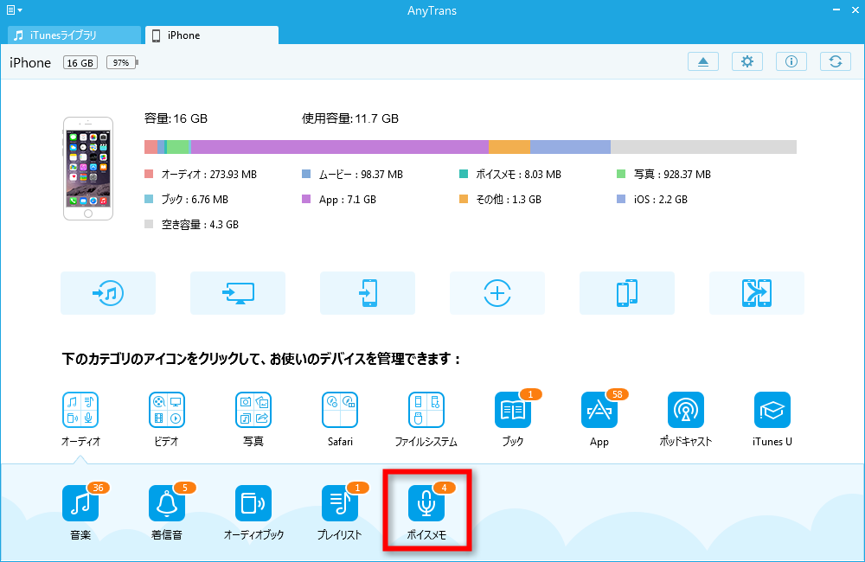Click the eject device button
865x562 pixels.
click(702, 61)
